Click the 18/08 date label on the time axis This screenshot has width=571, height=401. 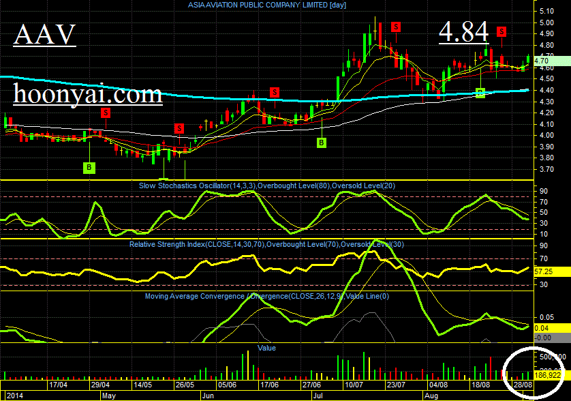pyautogui.click(x=480, y=385)
